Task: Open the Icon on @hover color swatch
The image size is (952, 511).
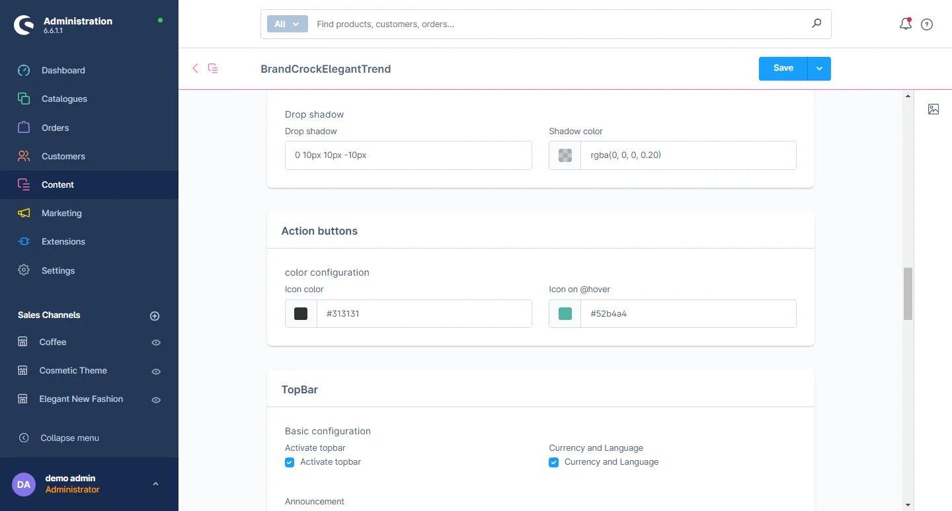Action: tap(565, 314)
